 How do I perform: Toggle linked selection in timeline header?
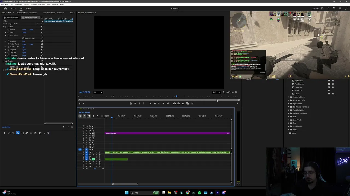pos(89,116)
